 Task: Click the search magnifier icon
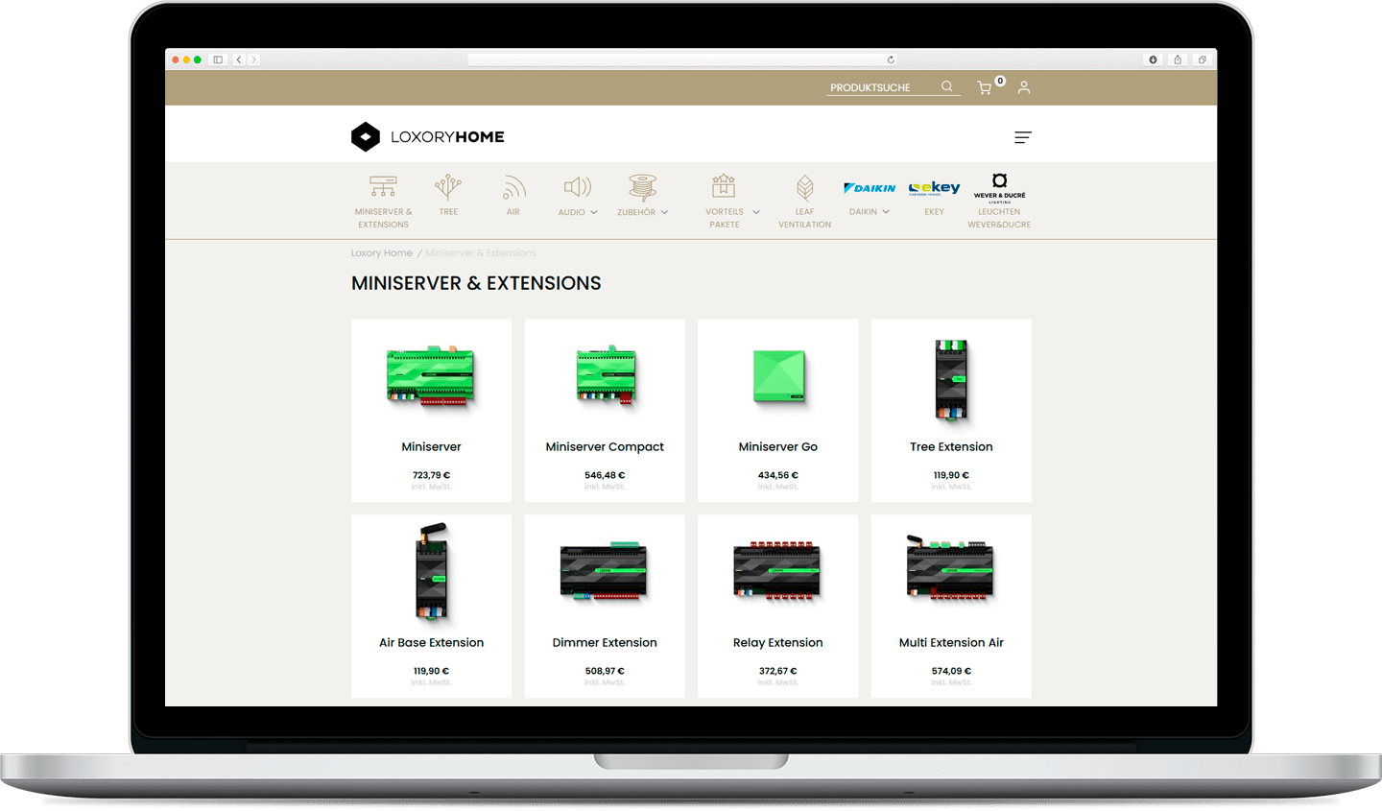pos(947,86)
